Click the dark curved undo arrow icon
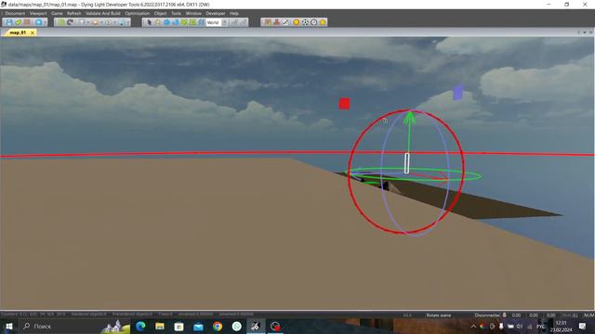This screenshot has width=595, height=334. click(x=71, y=22)
